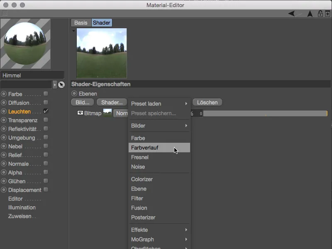This screenshot has height=249, width=332.
Task: Toggle Bitmap layer eye visibility icon
Action: (80, 113)
